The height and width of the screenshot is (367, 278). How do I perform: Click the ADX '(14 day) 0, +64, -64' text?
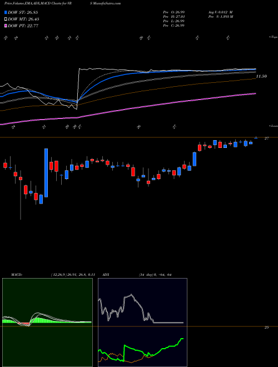point(155,275)
